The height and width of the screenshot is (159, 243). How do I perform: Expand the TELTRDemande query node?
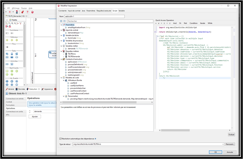[x=64, y=57]
